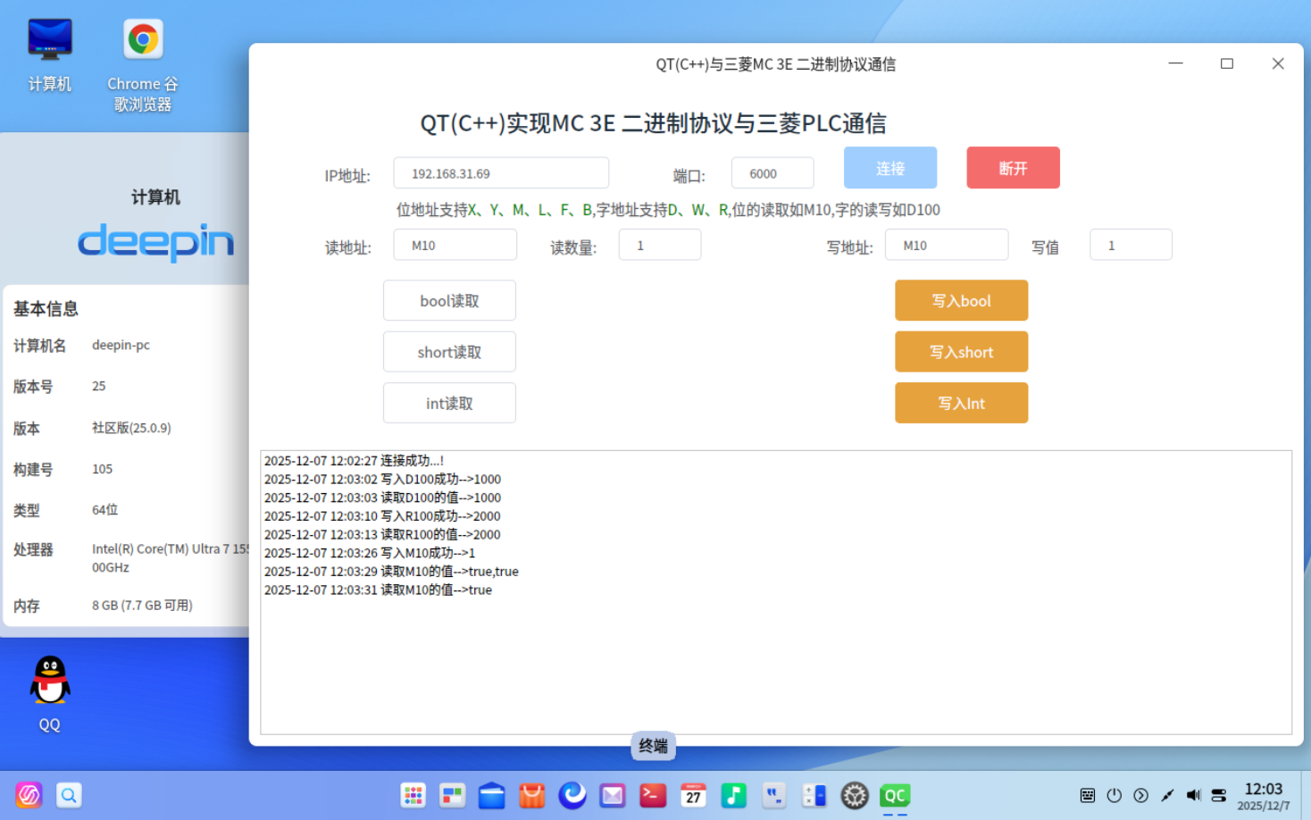Open the blue and white panel icon beside the settings gear
The height and width of the screenshot is (820, 1311).
814,795
